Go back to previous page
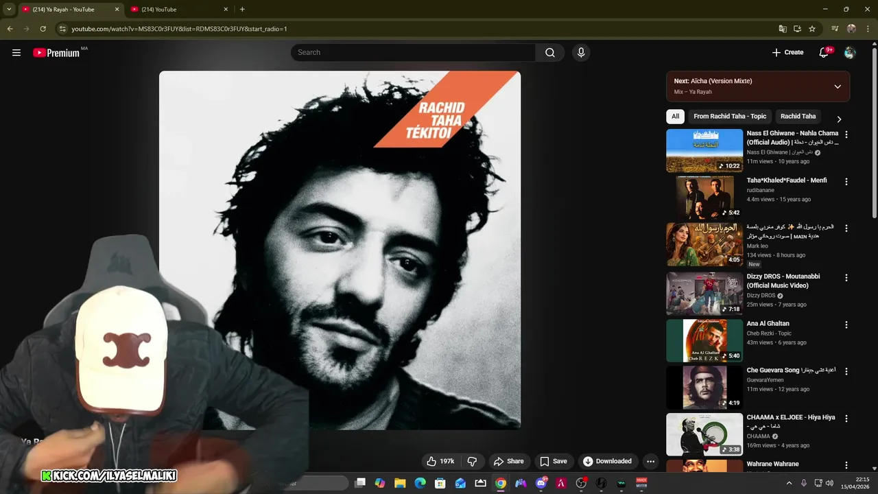 click(x=10, y=29)
